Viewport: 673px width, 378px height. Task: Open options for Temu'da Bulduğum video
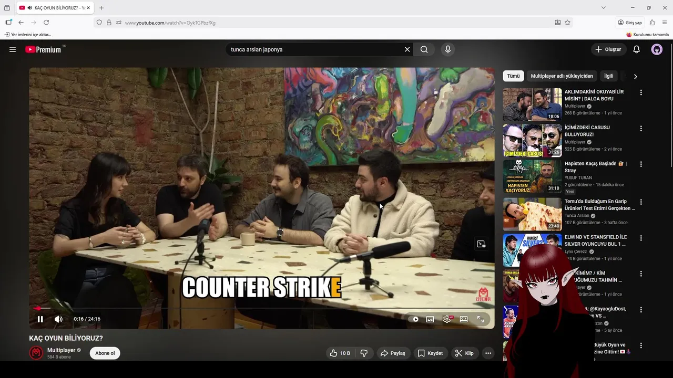coord(641,202)
